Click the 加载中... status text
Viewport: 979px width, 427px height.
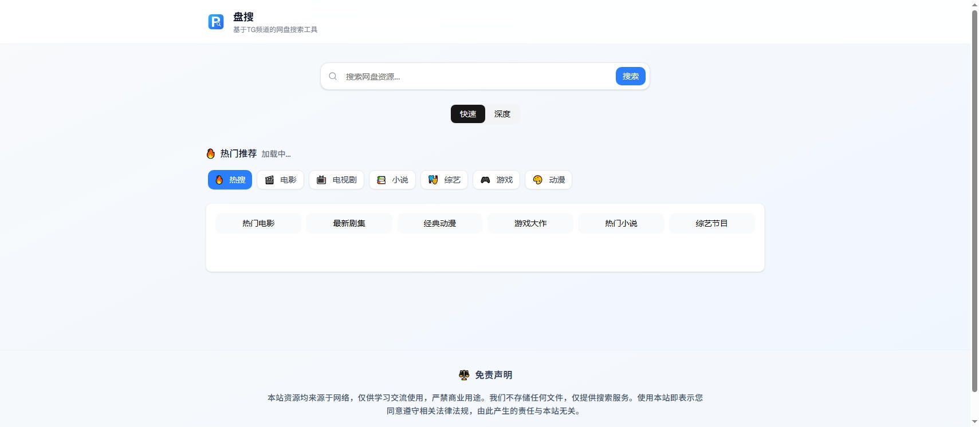(x=276, y=154)
